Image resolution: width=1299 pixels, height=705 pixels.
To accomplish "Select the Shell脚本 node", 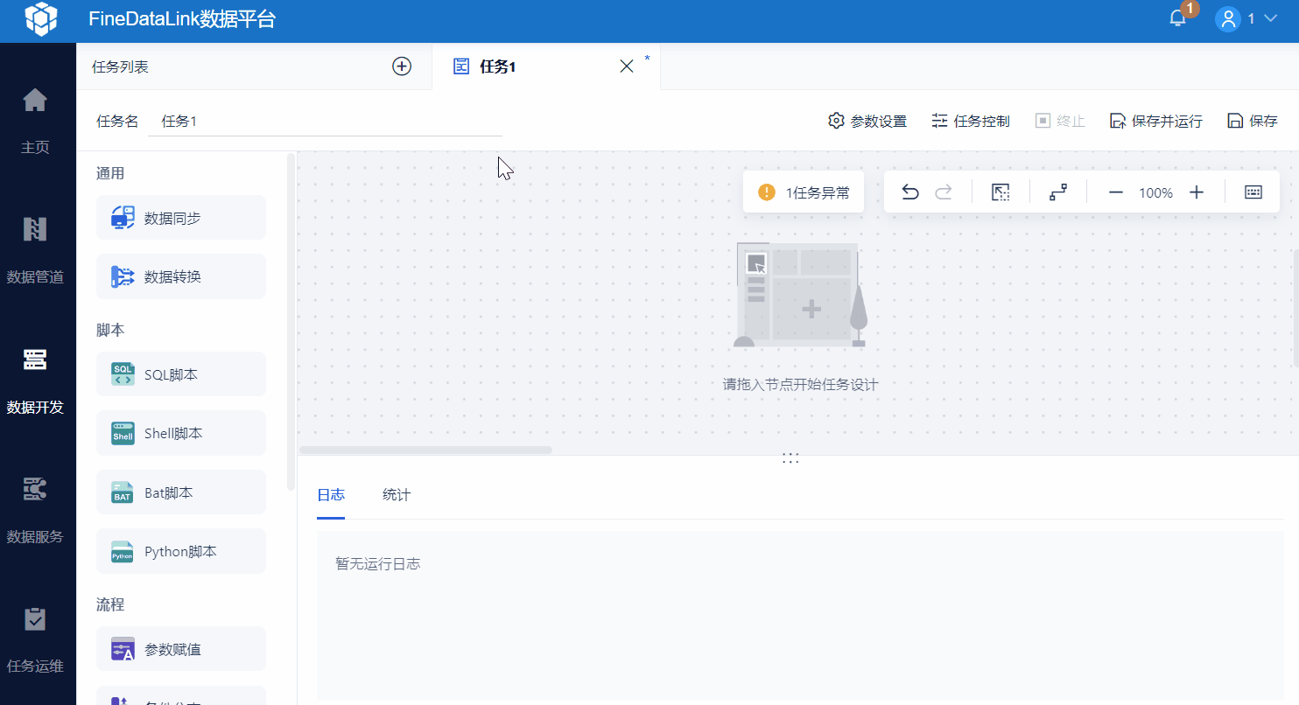I will coord(181,433).
